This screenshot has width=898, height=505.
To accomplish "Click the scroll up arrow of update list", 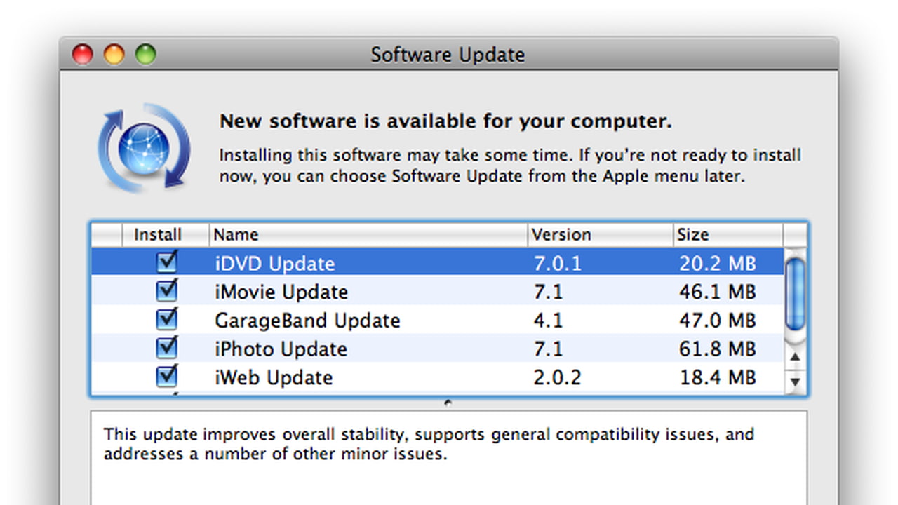I will (x=795, y=357).
